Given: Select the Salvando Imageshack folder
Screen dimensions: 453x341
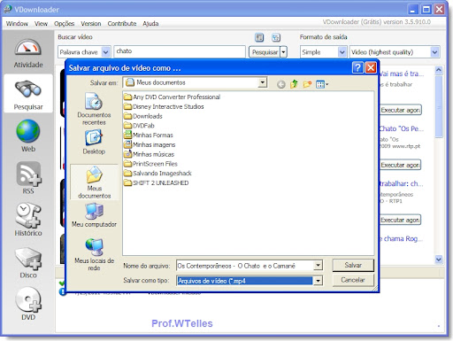Looking at the screenshot, I should [157, 173].
